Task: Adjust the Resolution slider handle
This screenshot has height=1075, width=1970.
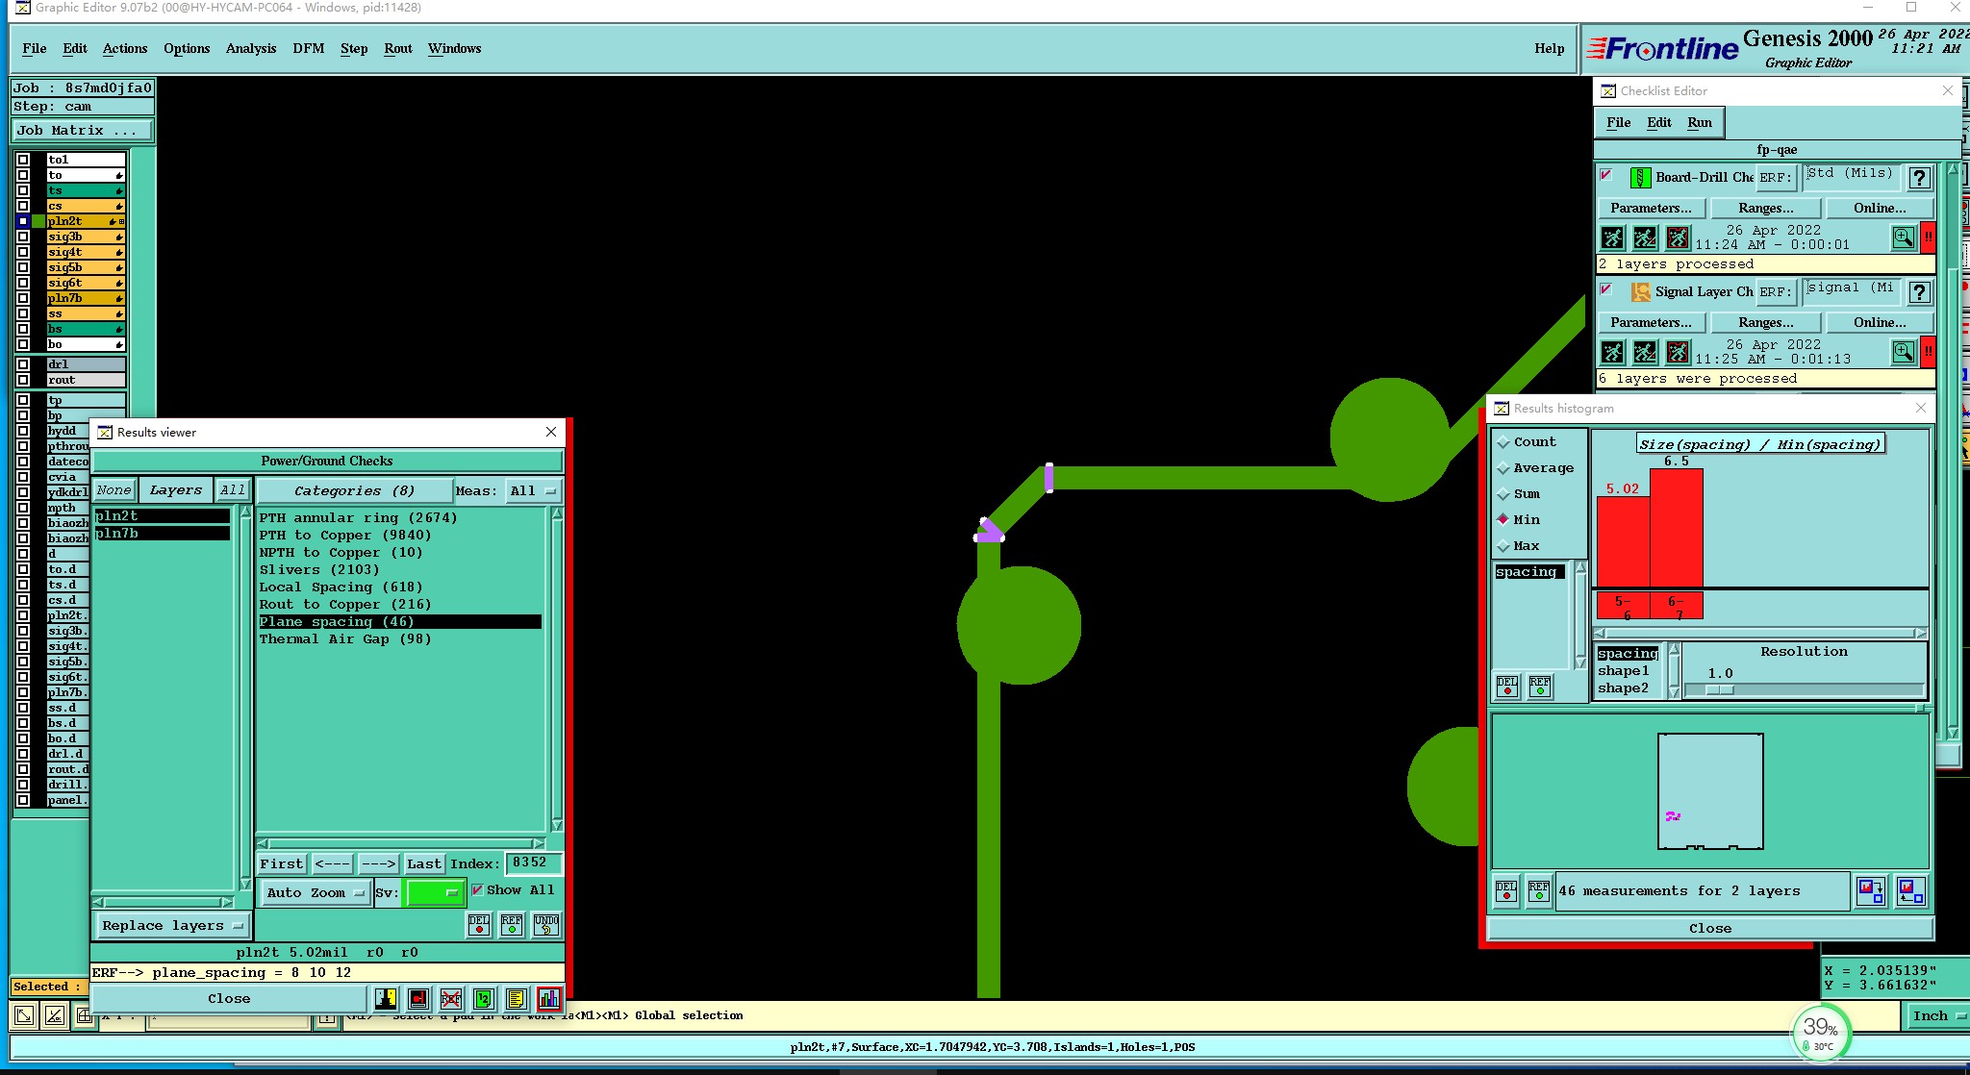Action: coord(1720,689)
